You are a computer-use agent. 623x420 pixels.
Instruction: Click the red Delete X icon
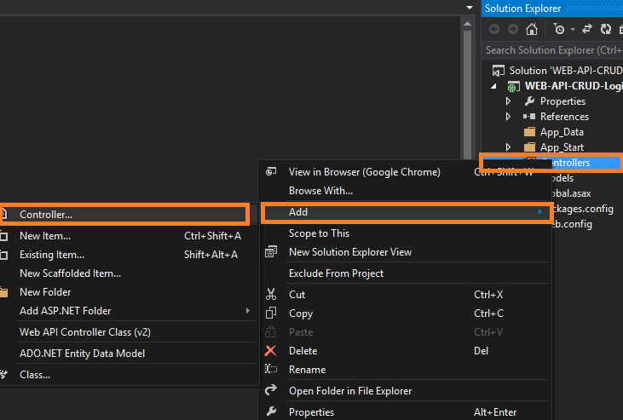pyautogui.click(x=271, y=351)
